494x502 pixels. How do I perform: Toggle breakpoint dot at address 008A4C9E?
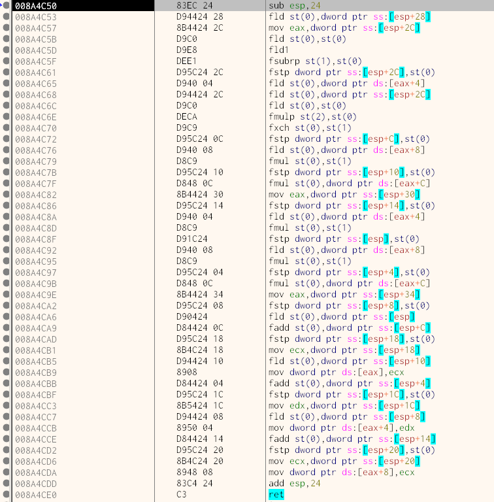click(6, 294)
